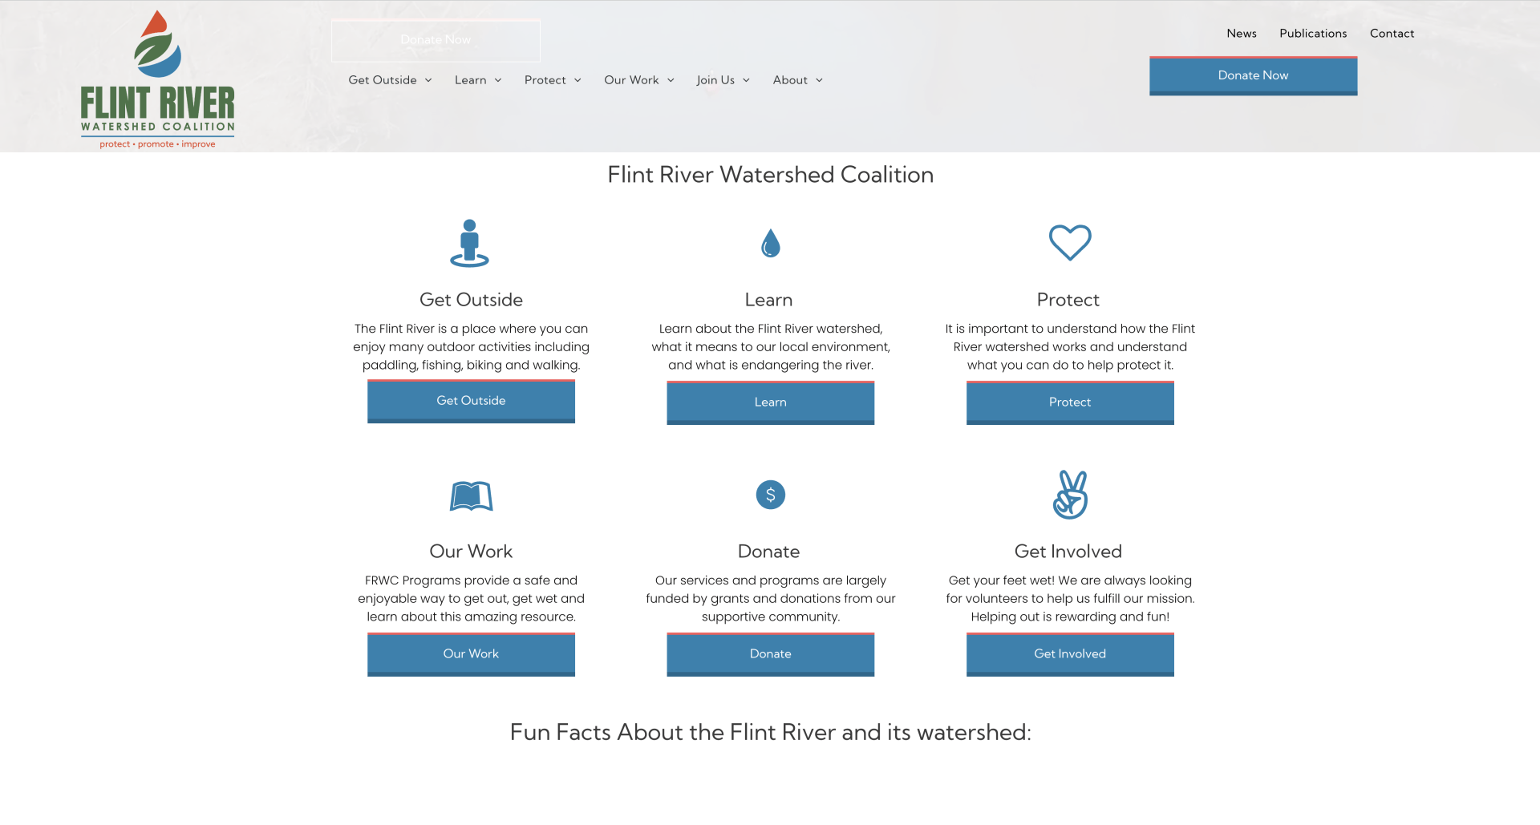
Task: Click the Learn card heading
Action: (x=768, y=300)
